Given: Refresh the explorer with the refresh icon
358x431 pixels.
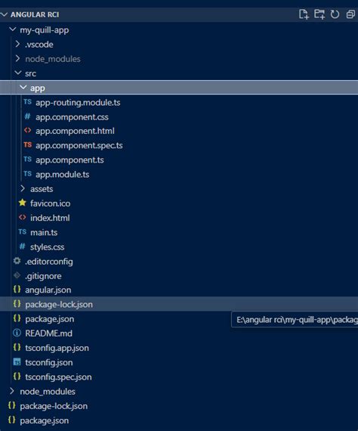Looking at the screenshot, I should (335, 14).
